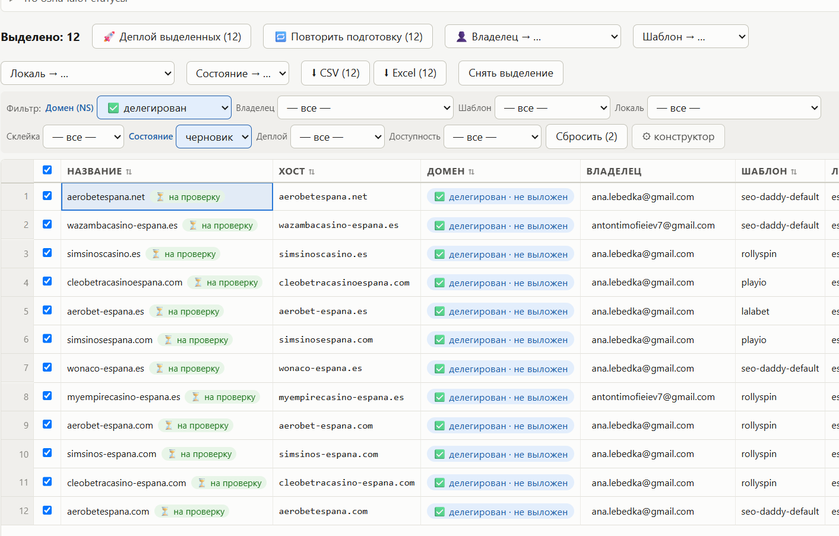Click hourglass icon in simsinoscasino.es row
839x536 pixels.
pos(156,253)
